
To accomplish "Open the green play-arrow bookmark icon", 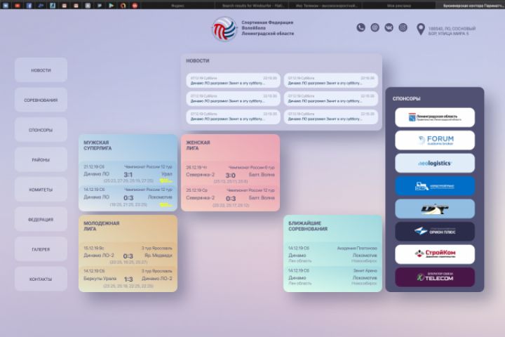I will coord(111,5).
